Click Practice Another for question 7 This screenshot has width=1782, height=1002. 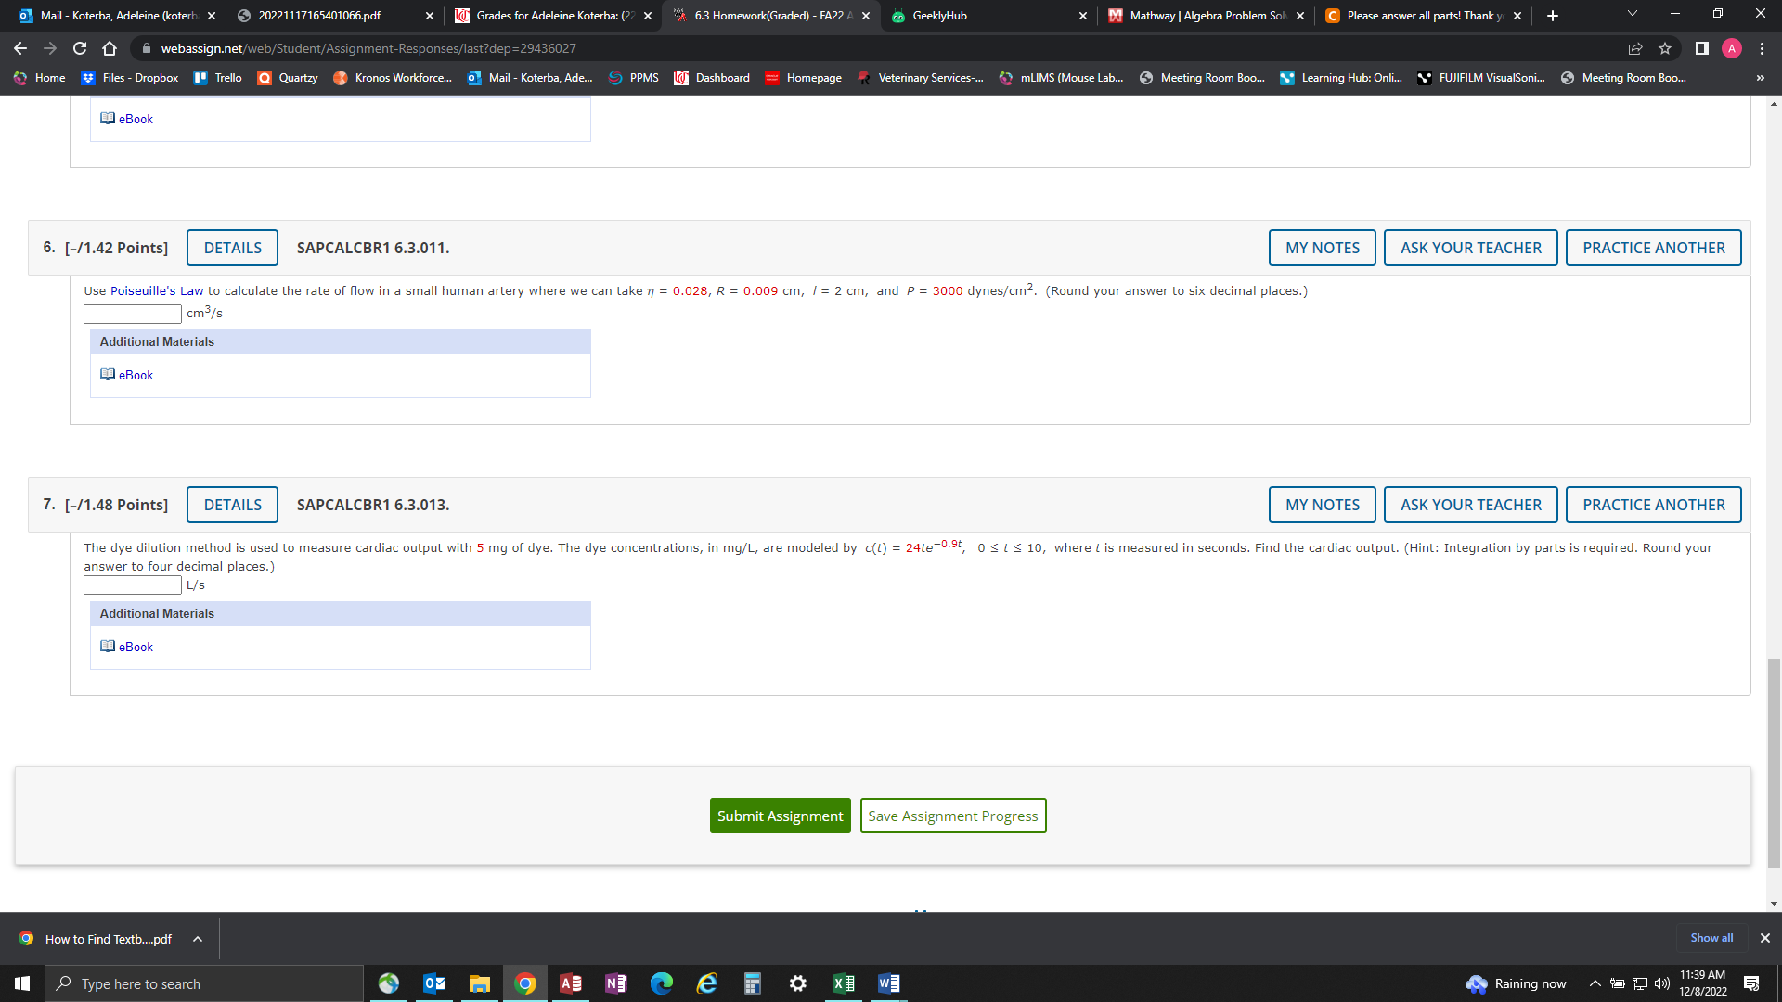1653,505
